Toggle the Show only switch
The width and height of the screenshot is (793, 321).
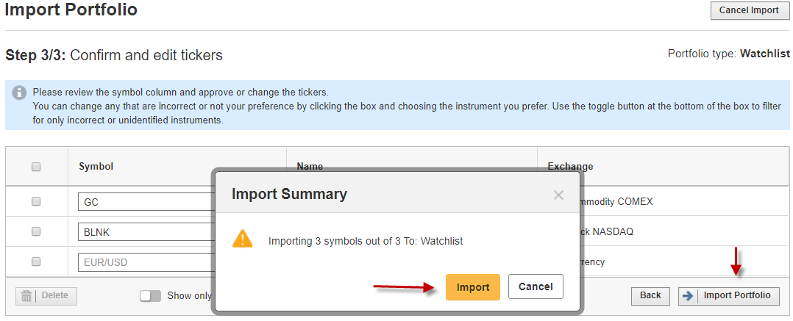[x=150, y=296]
